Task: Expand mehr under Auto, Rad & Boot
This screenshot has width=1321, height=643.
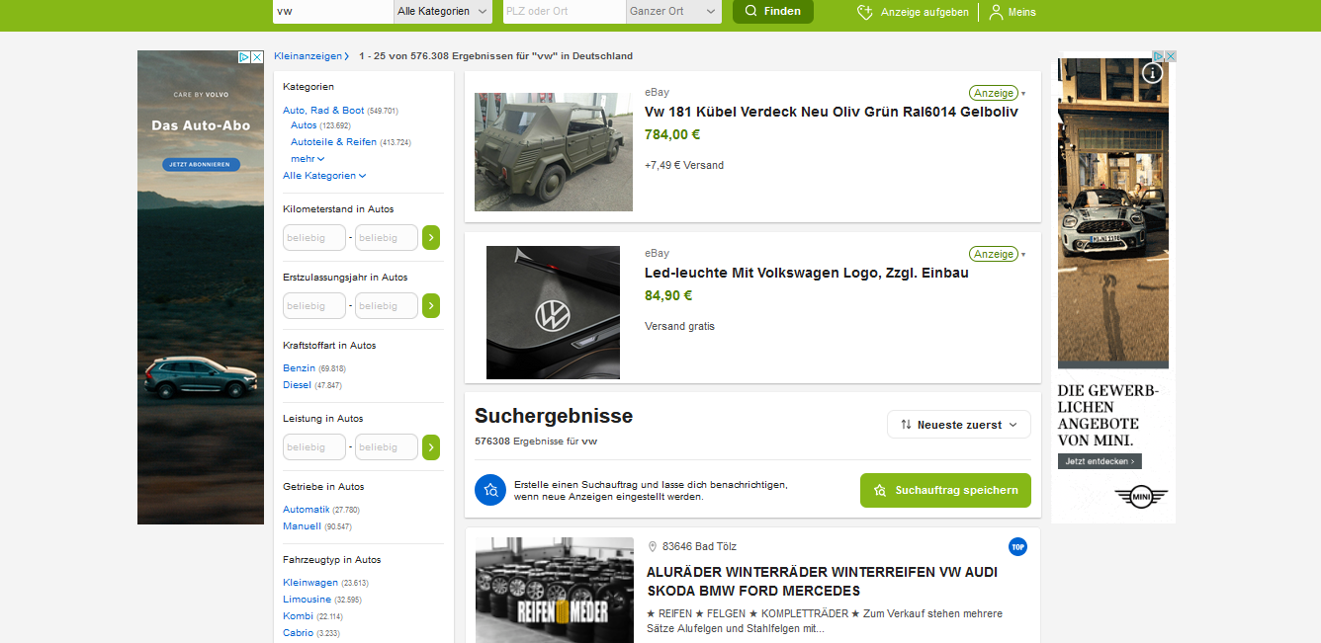Action: pyautogui.click(x=308, y=158)
